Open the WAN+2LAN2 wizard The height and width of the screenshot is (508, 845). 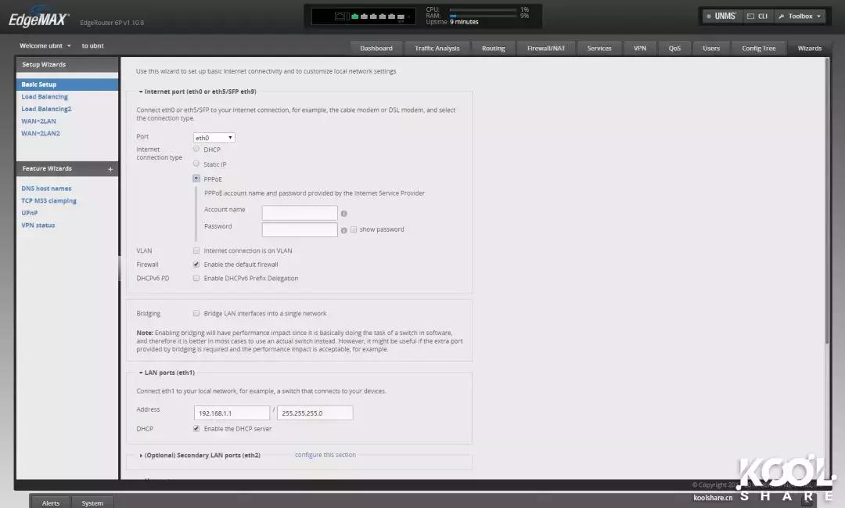[41, 134]
